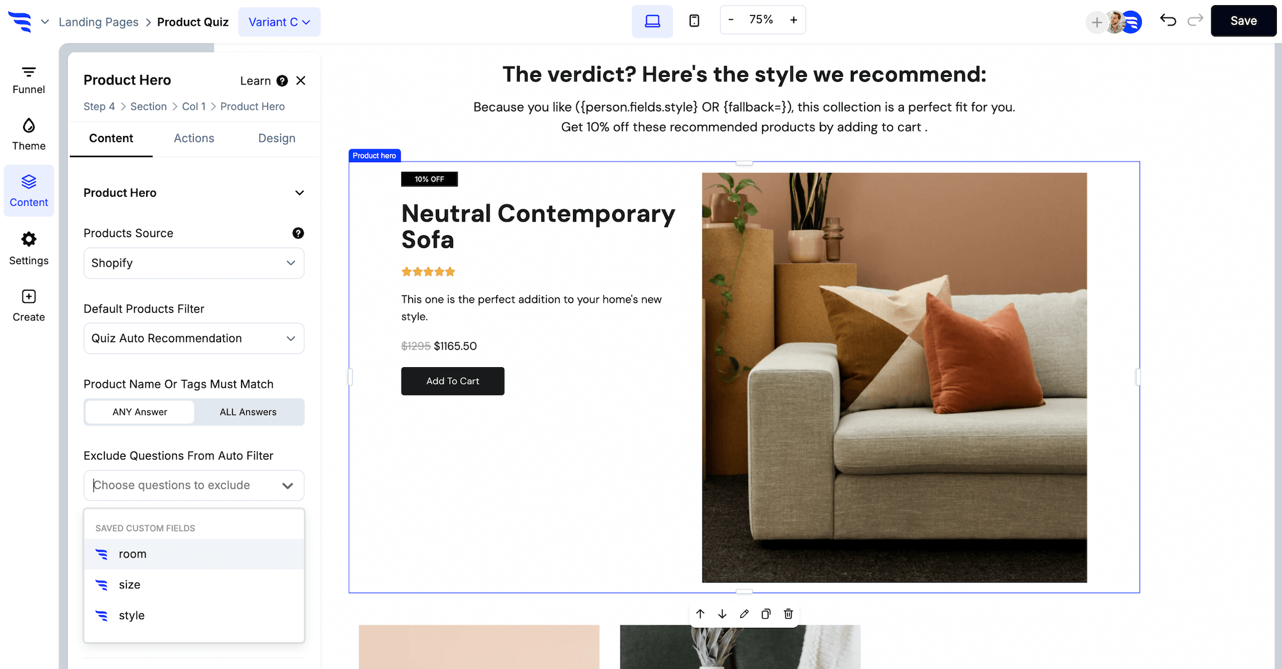Move Product hero block down
This screenshot has width=1282, height=669.
[x=722, y=614]
